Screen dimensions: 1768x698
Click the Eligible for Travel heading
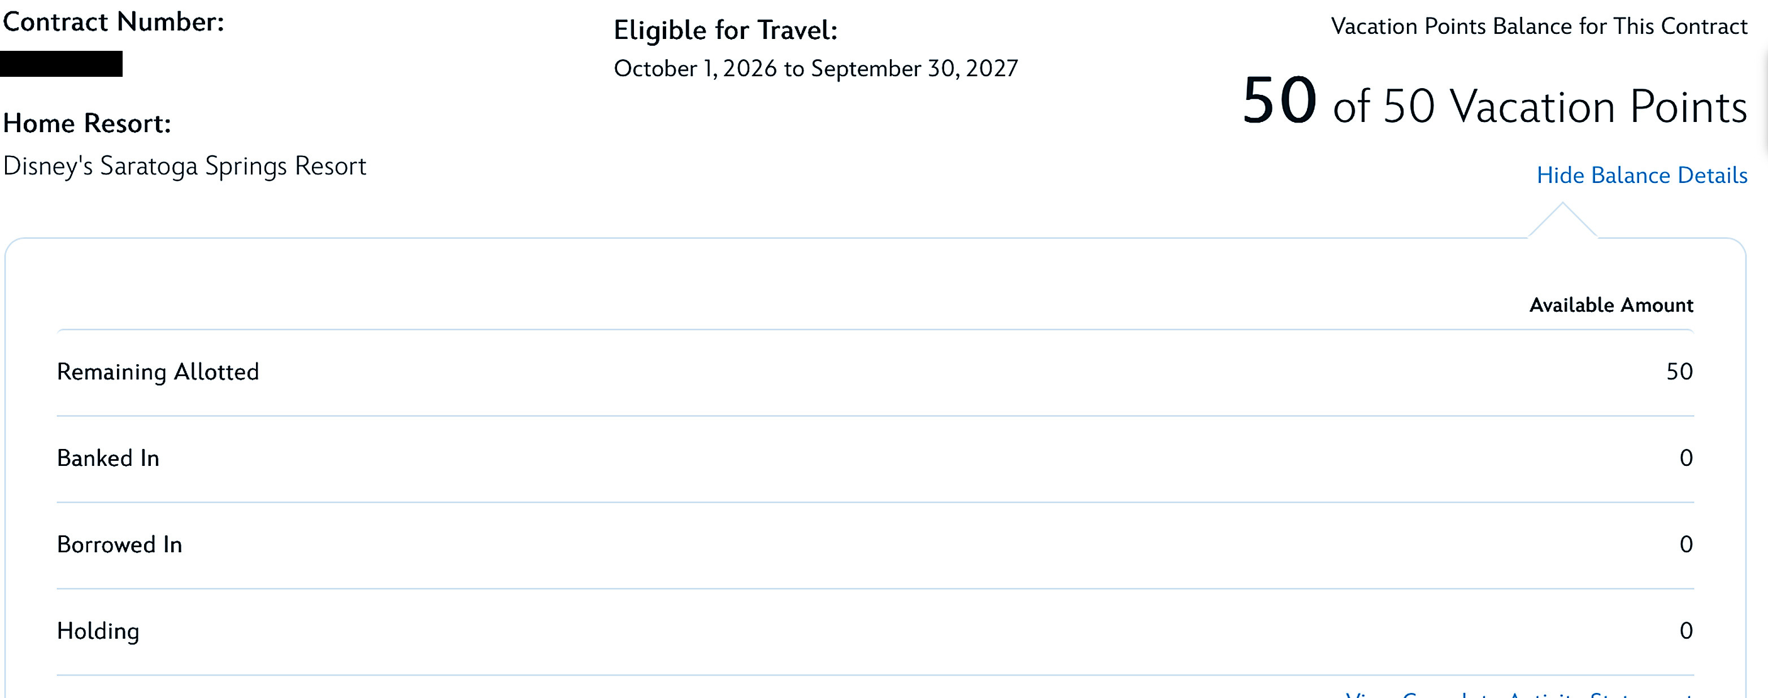pyautogui.click(x=726, y=31)
